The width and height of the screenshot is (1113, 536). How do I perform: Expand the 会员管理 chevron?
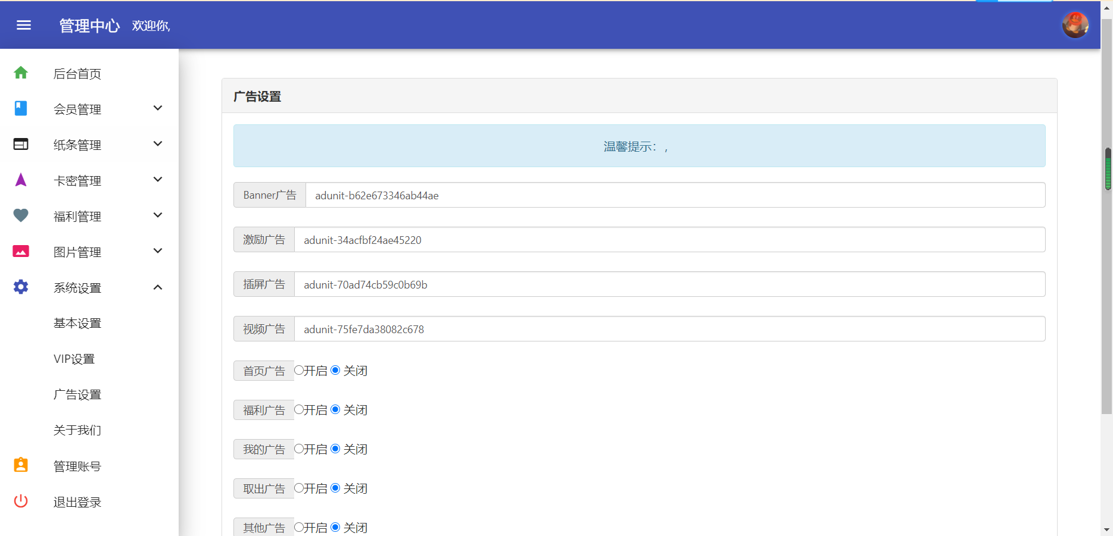click(x=158, y=108)
